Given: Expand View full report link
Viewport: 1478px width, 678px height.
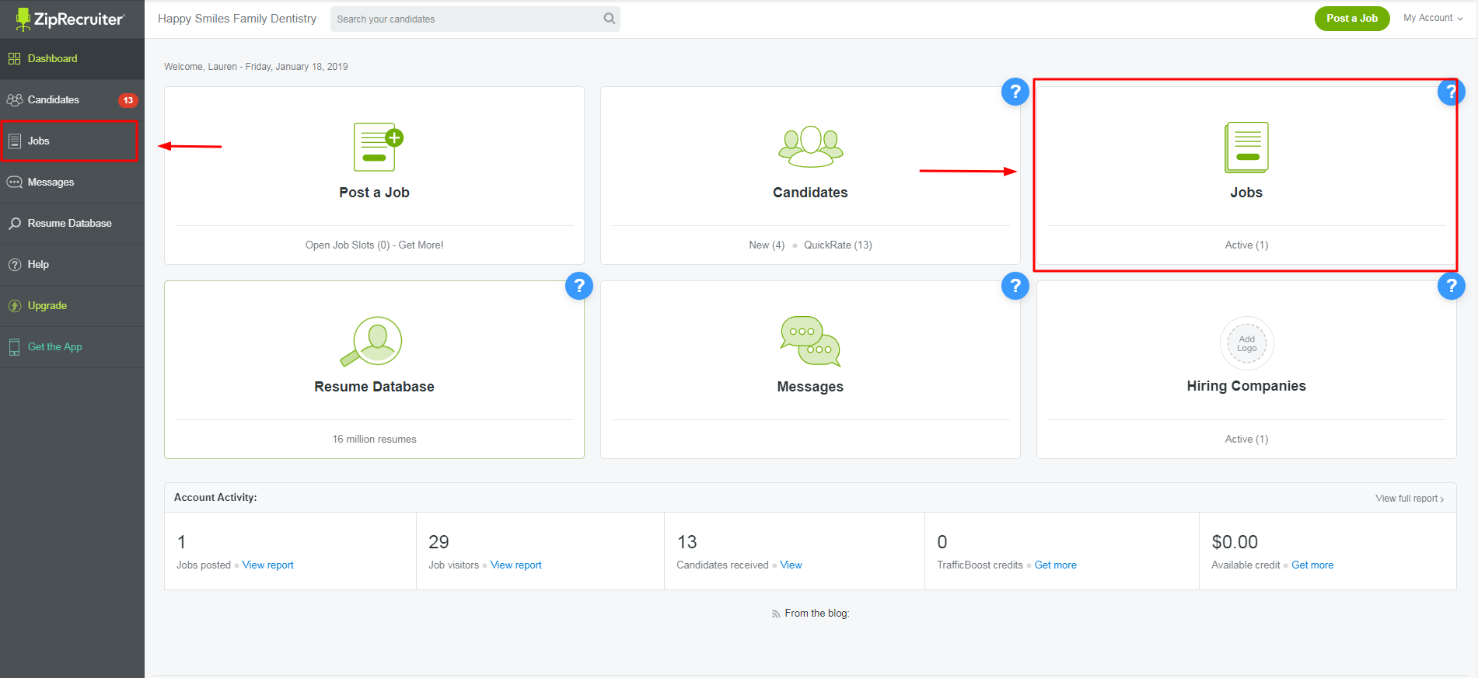Looking at the screenshot, I should (x=1409, y=499).
